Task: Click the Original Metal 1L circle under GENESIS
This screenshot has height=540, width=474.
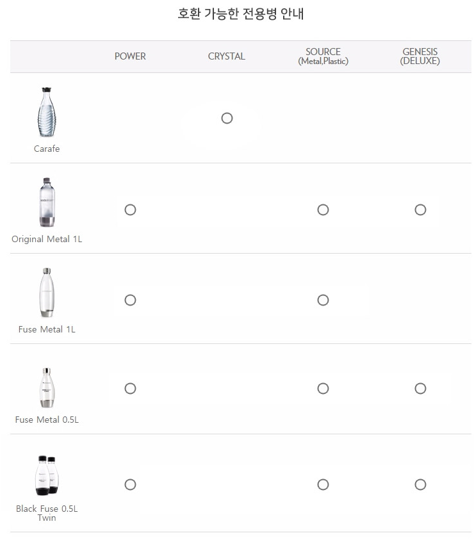Action: [x=420, y=210]
